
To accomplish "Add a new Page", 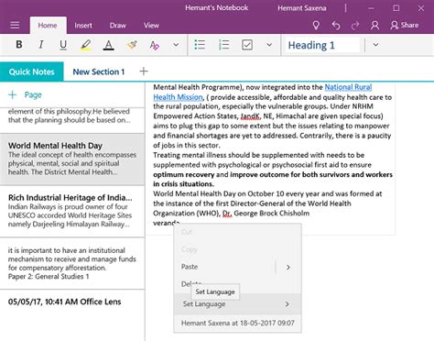I will 25,95.
